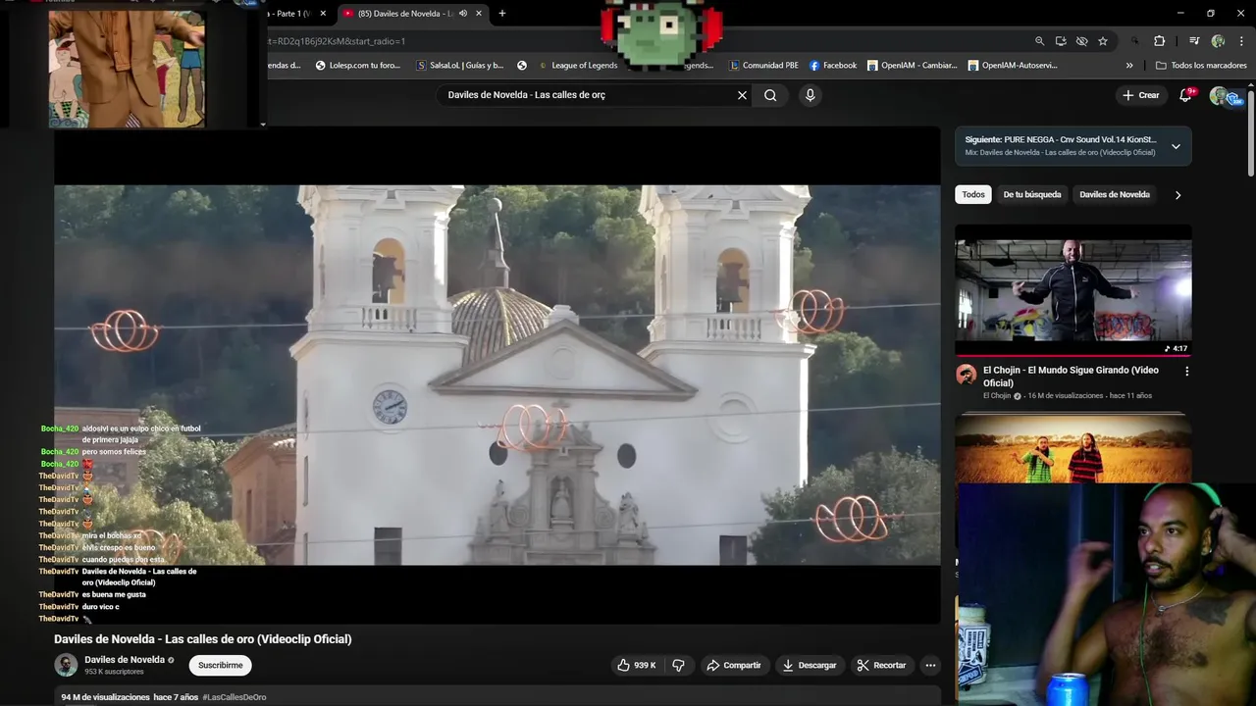Mute the Daviles de Novelda tab audio

point(462,13)
